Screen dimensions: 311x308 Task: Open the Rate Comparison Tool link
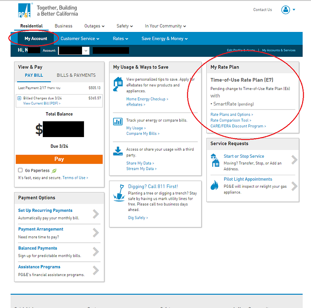[231, 120]
